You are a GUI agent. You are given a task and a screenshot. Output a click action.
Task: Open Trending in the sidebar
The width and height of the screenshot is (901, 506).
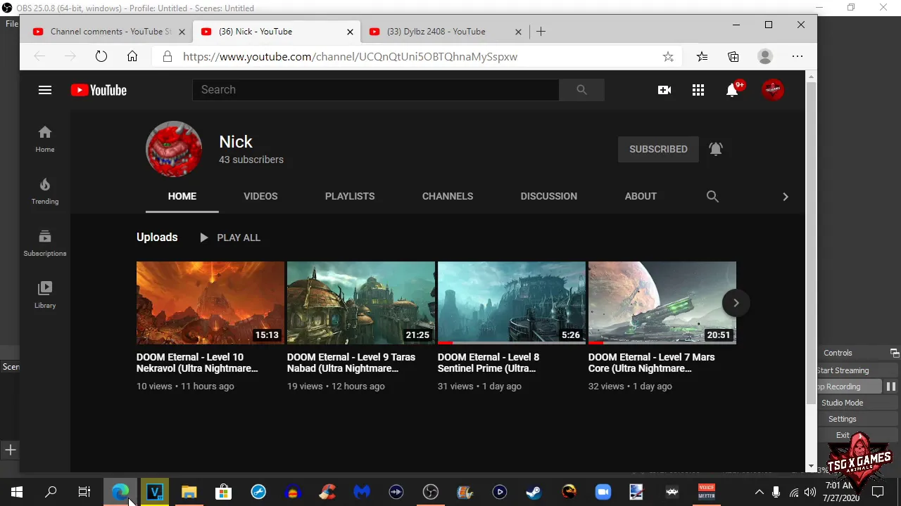(45, 191)
